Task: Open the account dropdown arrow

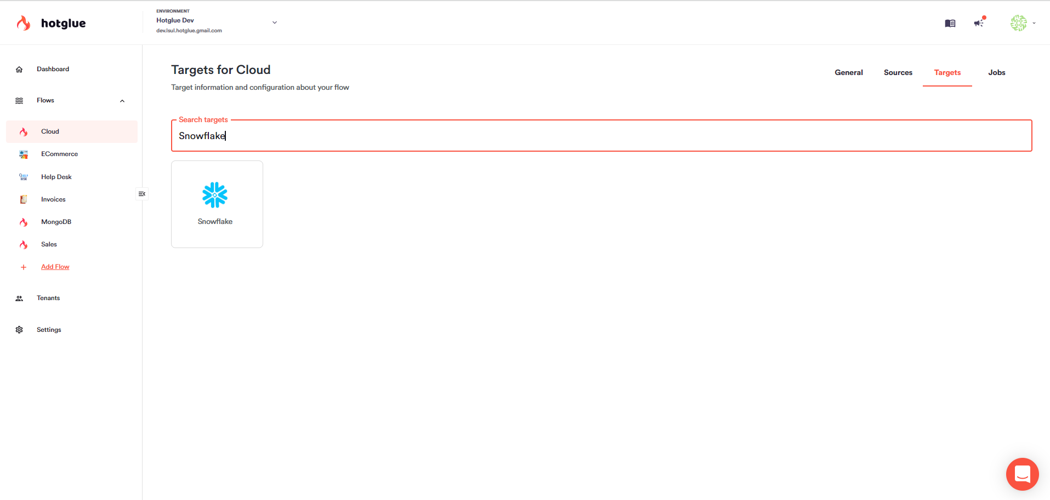Action: pyautogui.click(x=1034, y=23)
